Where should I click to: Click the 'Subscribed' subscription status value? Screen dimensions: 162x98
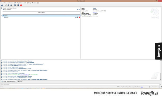click(x=95, y=15)
